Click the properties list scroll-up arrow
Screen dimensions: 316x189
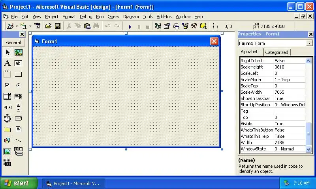308,61
